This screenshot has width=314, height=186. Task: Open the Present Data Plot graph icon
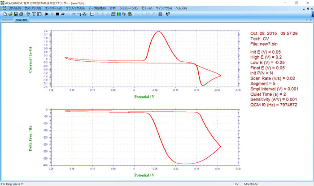tap(92, 14)
